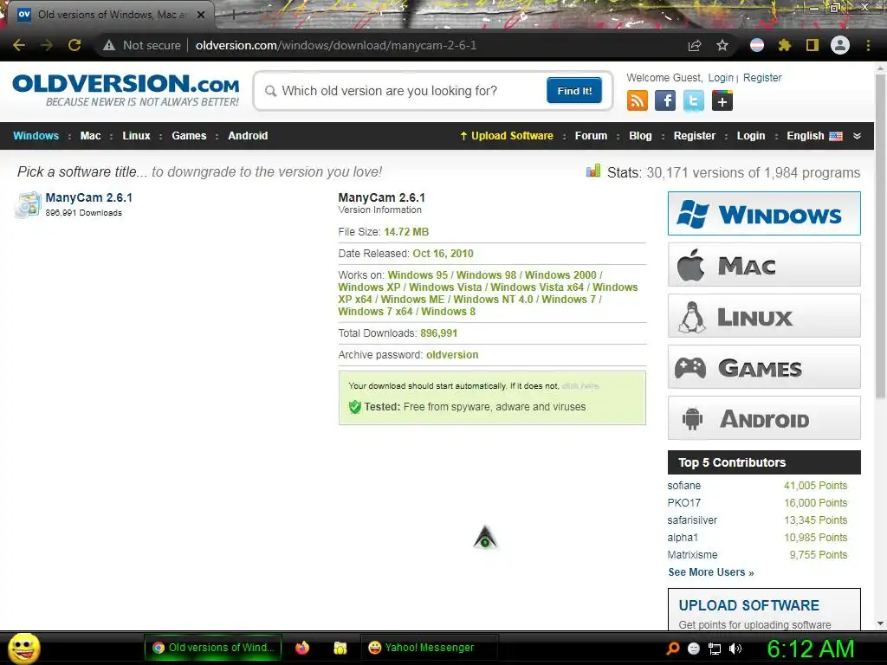
Task: Click contributor Matrixisme
Action: (692, 555)
